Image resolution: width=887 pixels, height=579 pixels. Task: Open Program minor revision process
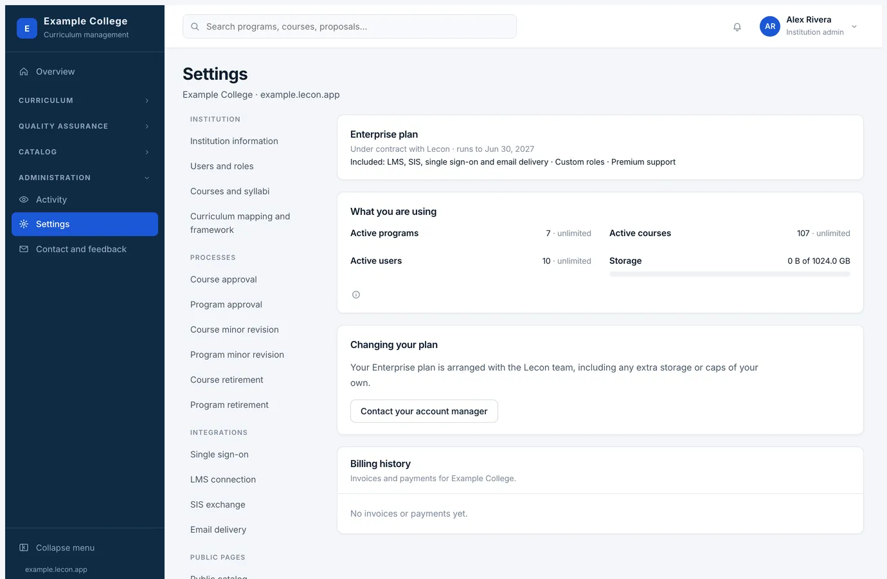[237, 354]
